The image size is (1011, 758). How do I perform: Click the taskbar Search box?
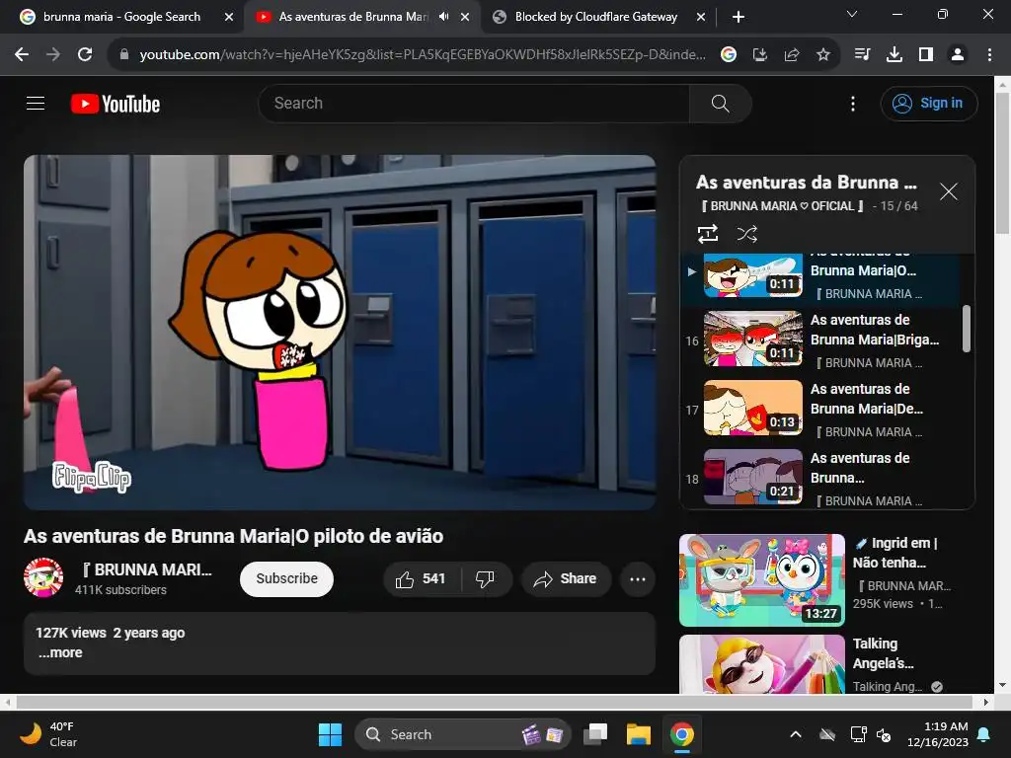click(463, 734)
